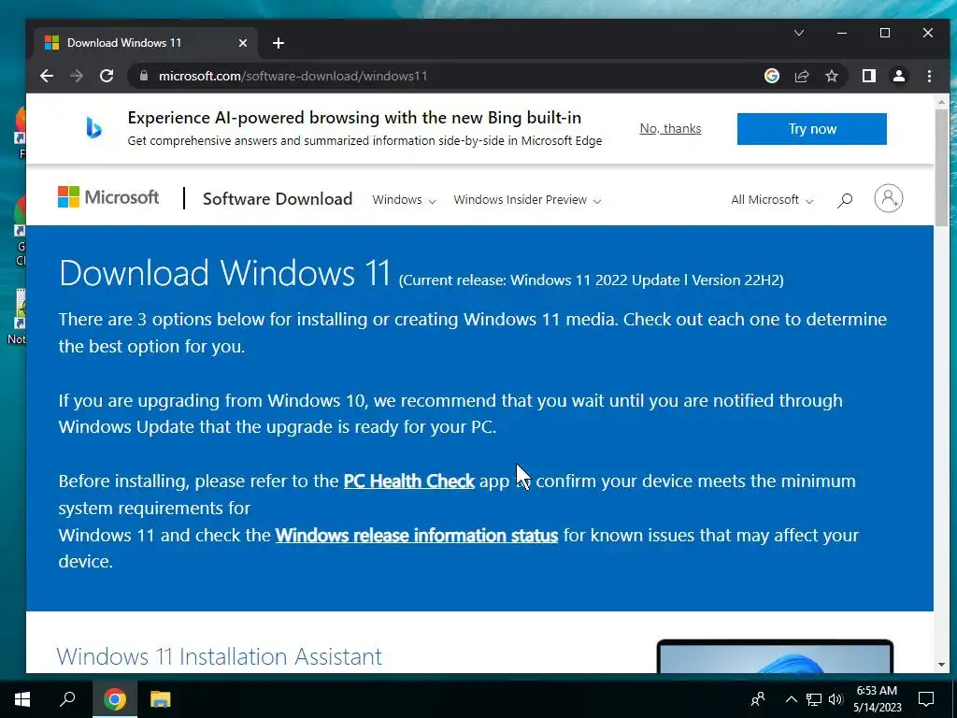Click the text "Version 22H2" in heading
The image size is (957, 718).
pyautogui.click(x=736, y=280)
